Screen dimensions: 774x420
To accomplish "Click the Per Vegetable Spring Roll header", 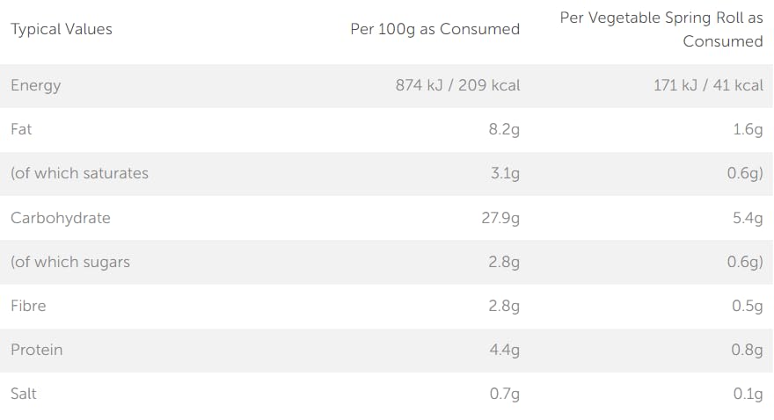I will pyautogui.click(x=661, y=29).
